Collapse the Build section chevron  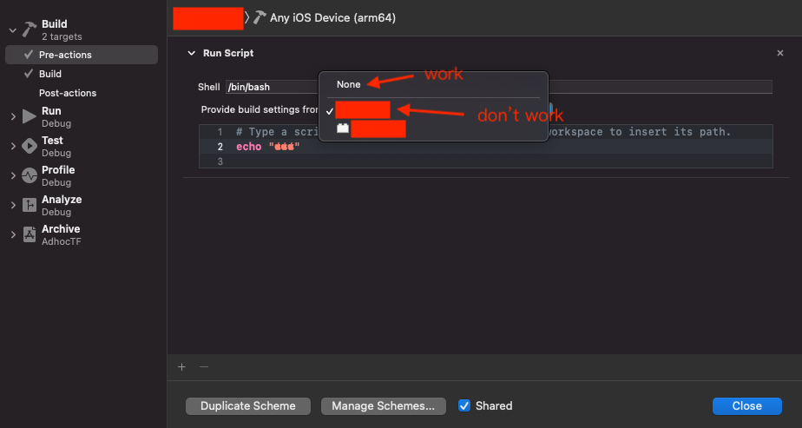[12, 30]
